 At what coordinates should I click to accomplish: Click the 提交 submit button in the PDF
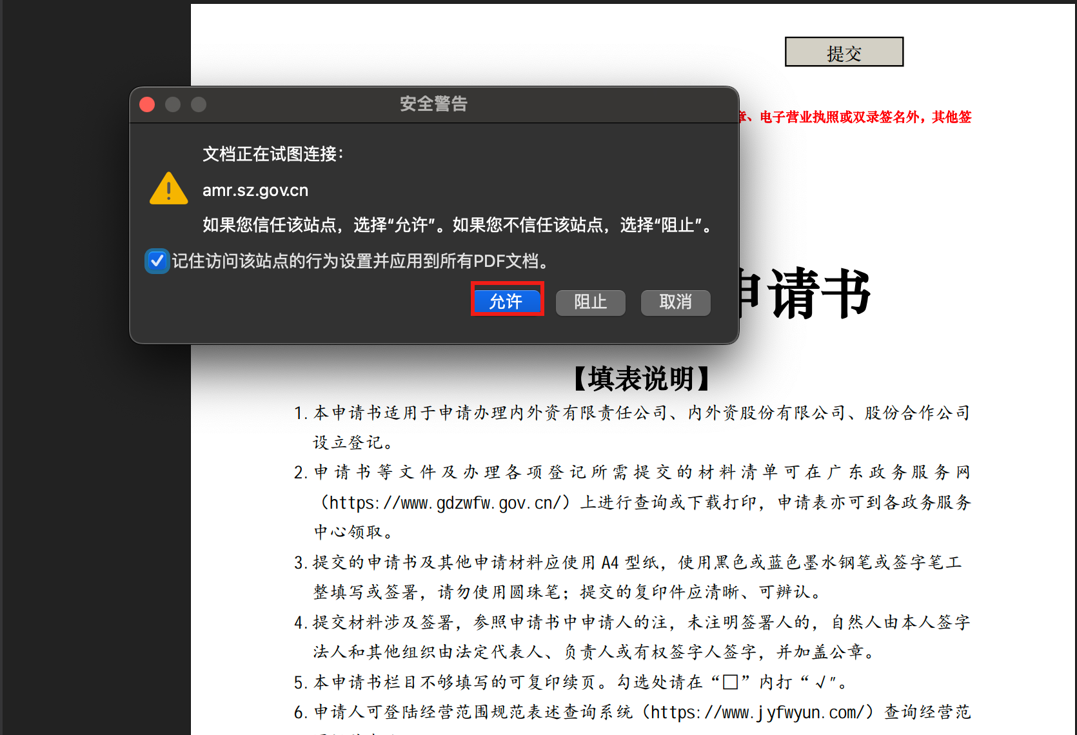point(844,52)
